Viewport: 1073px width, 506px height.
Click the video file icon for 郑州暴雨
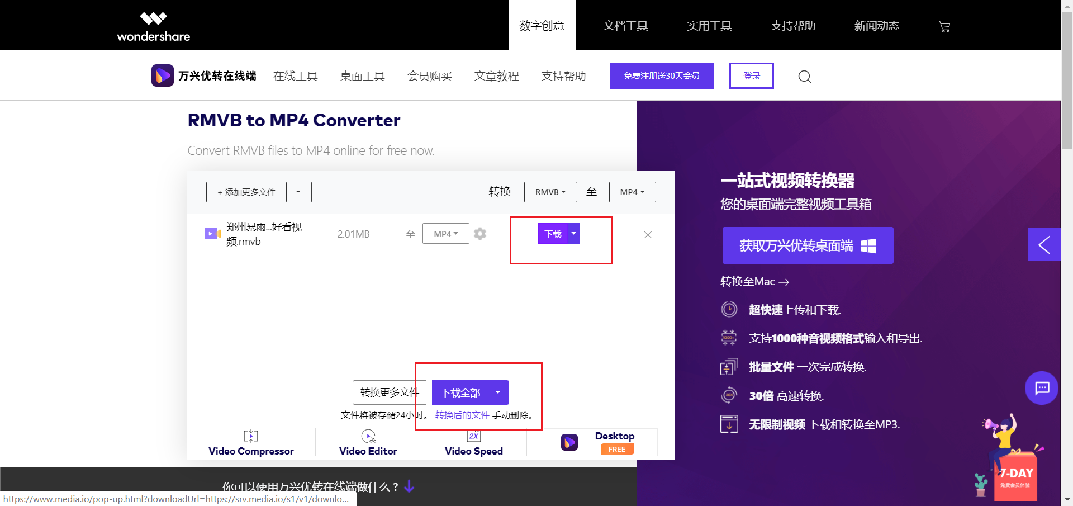point(212,234)
